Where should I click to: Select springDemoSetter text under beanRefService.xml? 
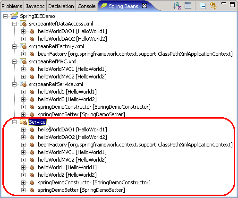pyautogui.click(x=81, y=114)
